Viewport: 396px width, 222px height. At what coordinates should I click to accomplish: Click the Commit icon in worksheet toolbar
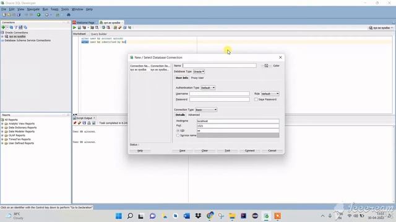(x=103, y=27)
